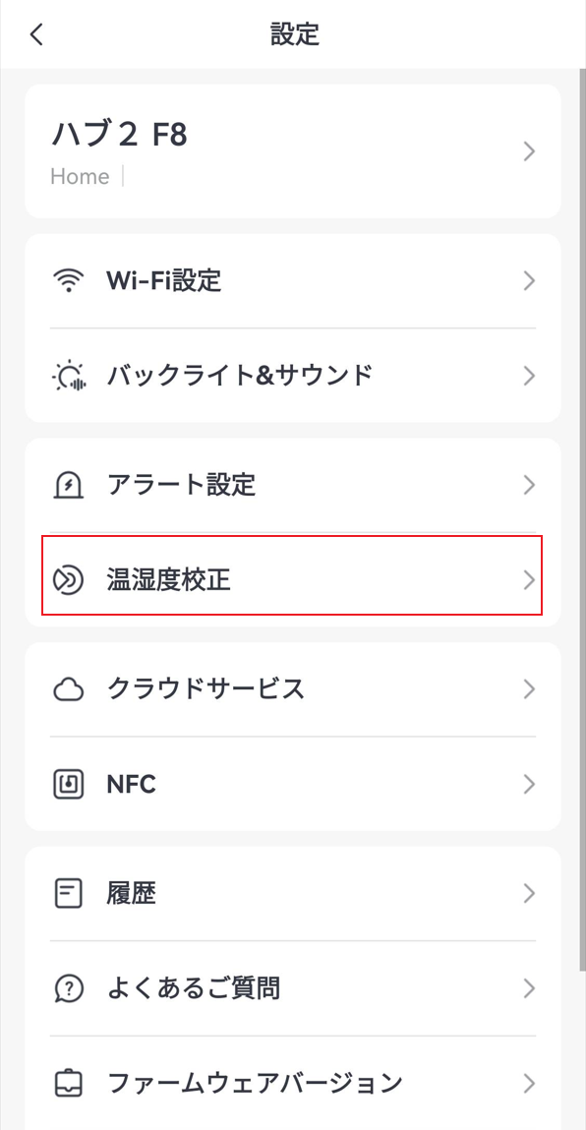Click the history log icon
Viewport: 586px width, 1130px height.
click(69, 894)
